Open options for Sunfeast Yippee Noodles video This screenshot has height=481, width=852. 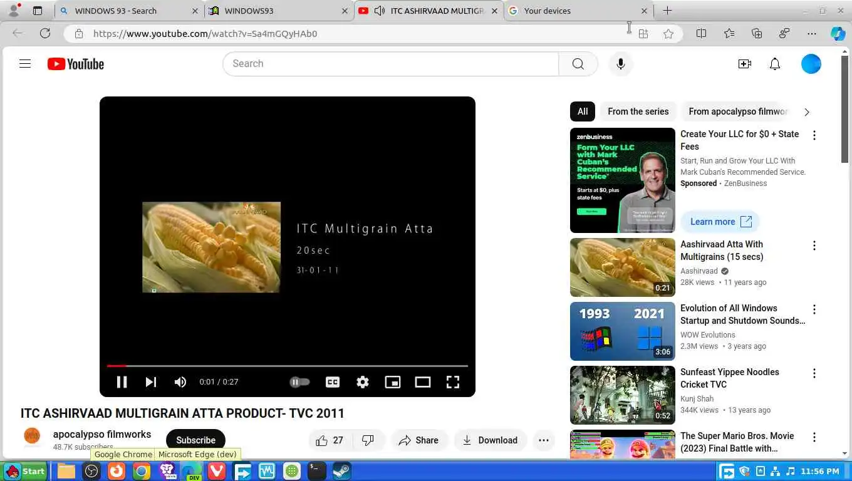click(x=814, y=373)
